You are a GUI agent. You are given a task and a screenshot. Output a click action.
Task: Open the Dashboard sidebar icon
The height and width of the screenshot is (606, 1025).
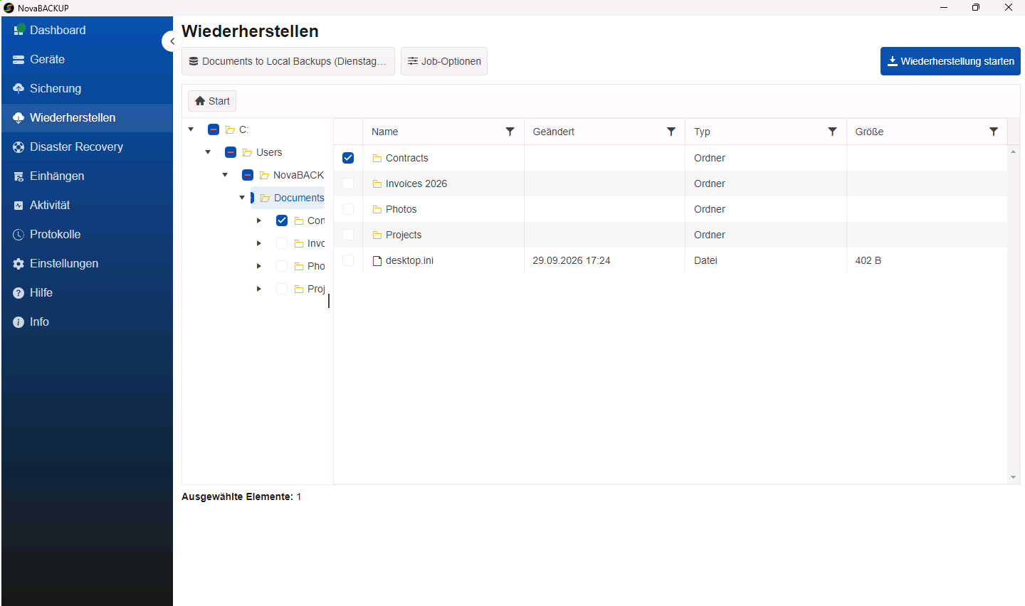point(19,30)
